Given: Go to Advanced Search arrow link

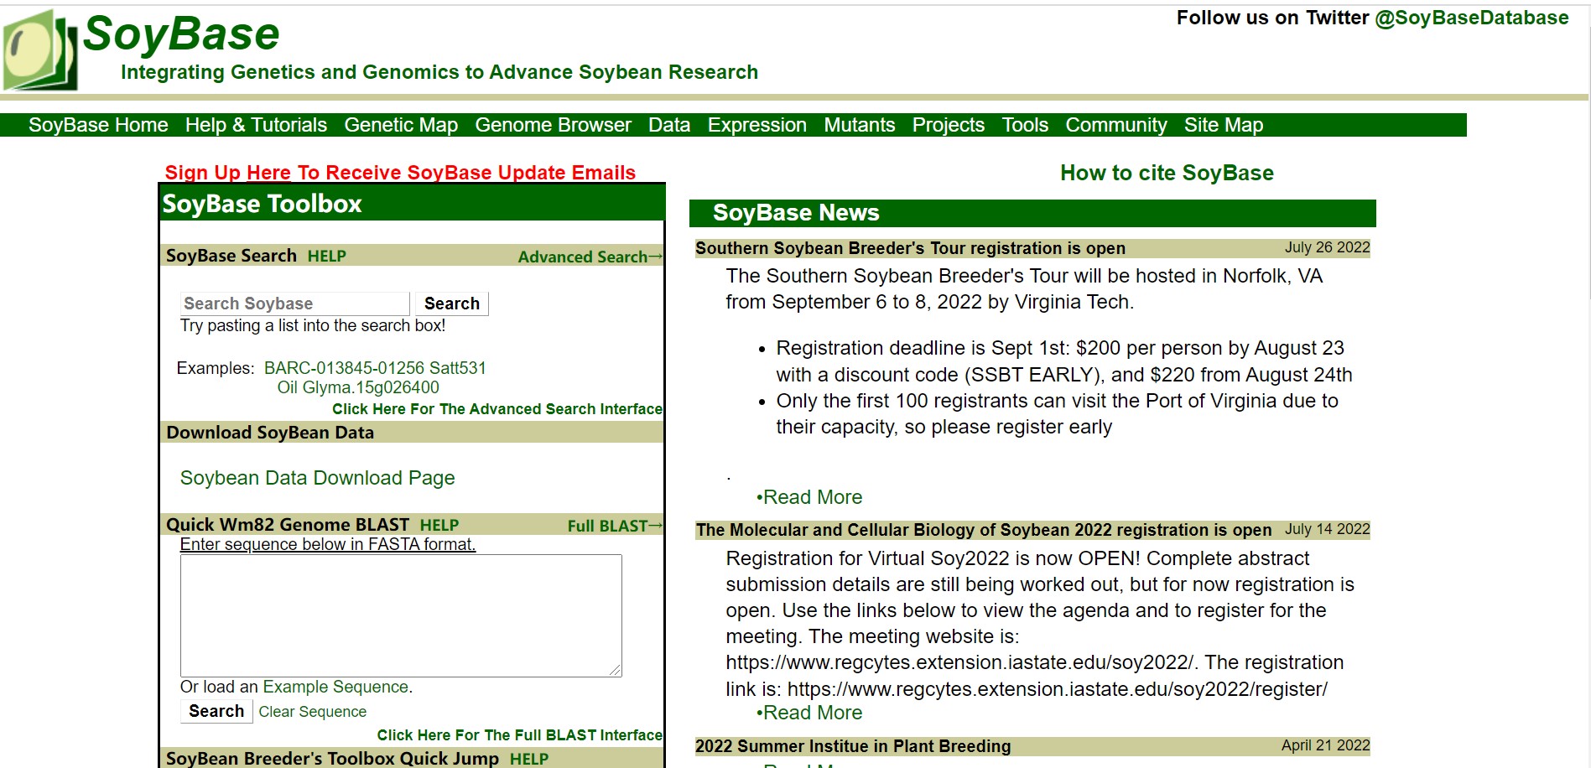Looking at the screenshot, I should pos(590,257).
